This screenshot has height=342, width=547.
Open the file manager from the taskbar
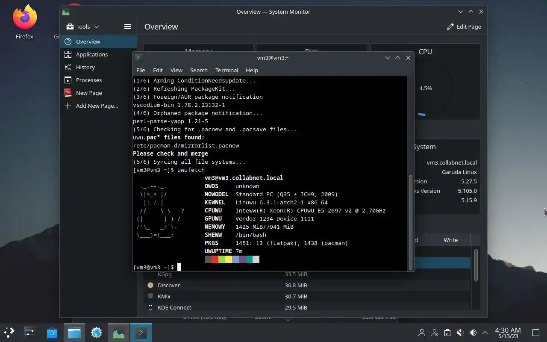74,332
